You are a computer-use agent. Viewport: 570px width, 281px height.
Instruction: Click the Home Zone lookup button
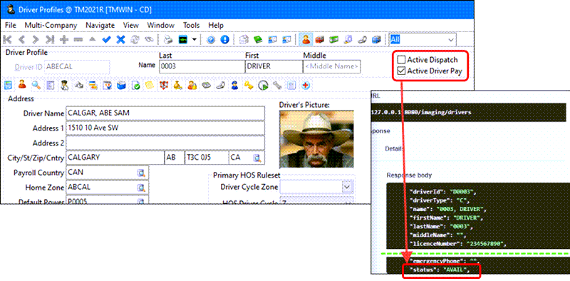(141, 188)
